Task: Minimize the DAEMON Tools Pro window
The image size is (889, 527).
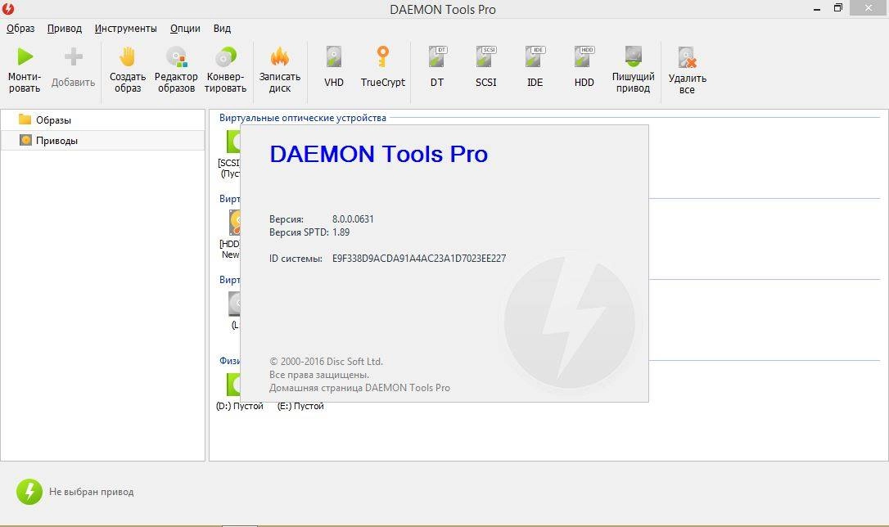Action: (817, 8)
